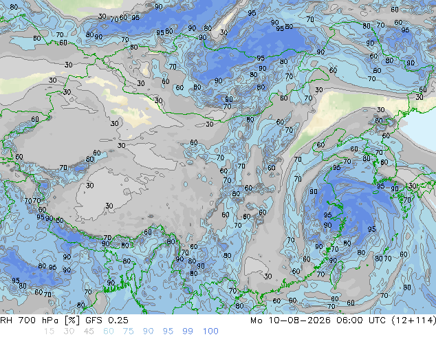The image size is (436, 337).
Task: Click legend value 60 in bottom scale row
Action: (109, 331)
